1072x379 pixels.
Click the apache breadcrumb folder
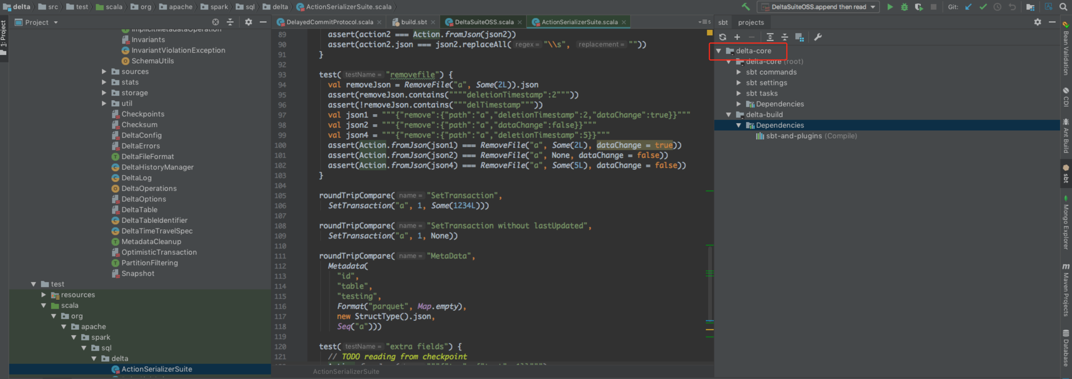[x=176, y=7]
